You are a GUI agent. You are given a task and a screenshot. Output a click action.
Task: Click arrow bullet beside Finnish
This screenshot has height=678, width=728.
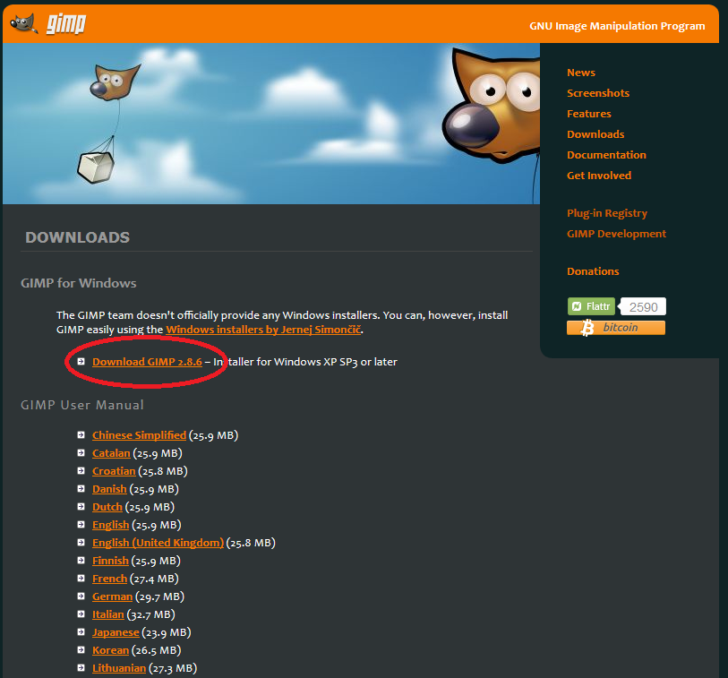[x=81, y=561]
